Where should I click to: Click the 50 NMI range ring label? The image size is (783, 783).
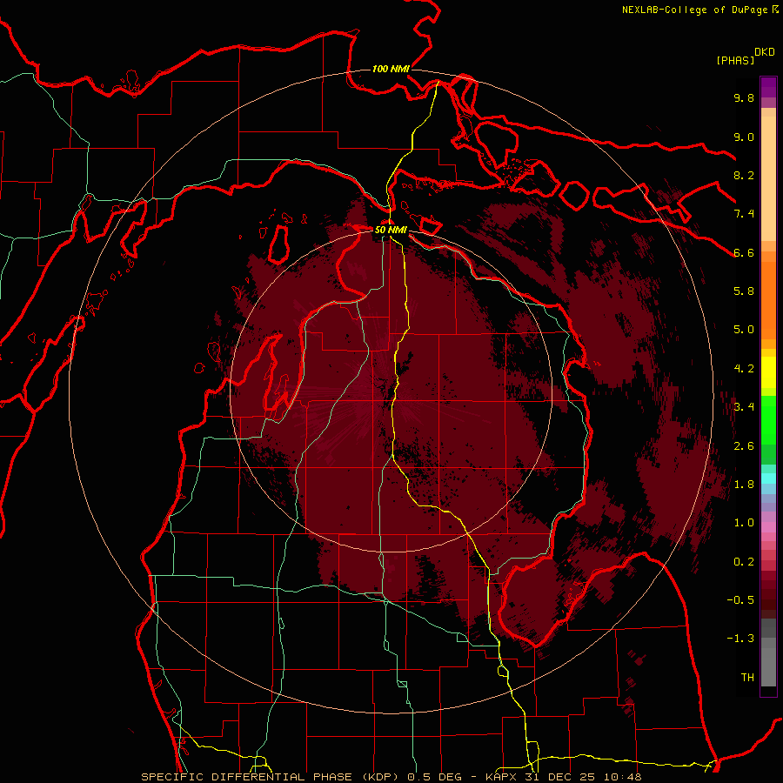(x=391, y=230)
